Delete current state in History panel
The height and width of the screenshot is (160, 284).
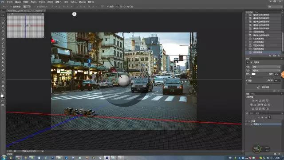279,56
